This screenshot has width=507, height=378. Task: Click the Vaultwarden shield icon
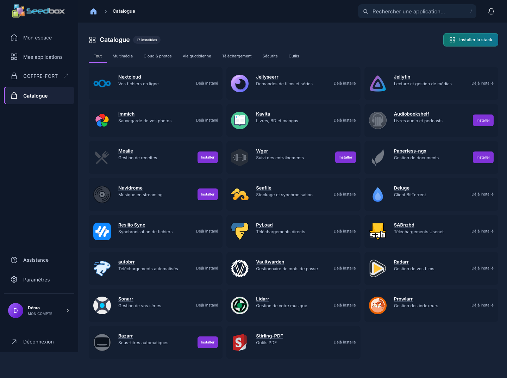(240, 268)
